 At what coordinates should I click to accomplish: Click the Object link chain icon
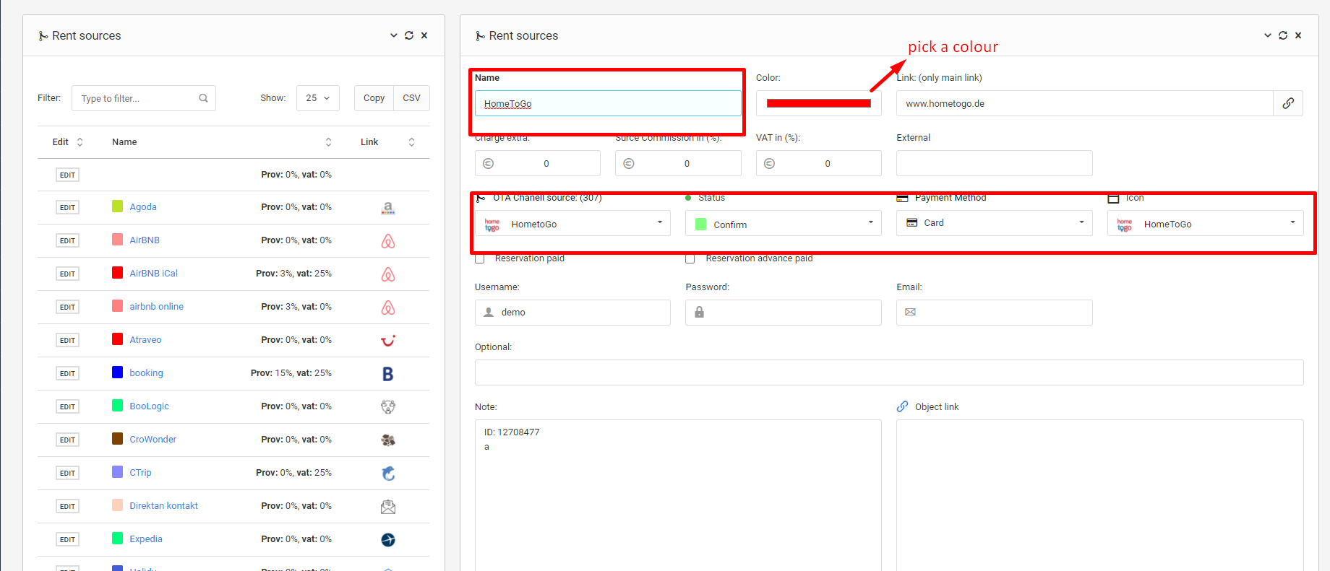(x=903, y=406)
